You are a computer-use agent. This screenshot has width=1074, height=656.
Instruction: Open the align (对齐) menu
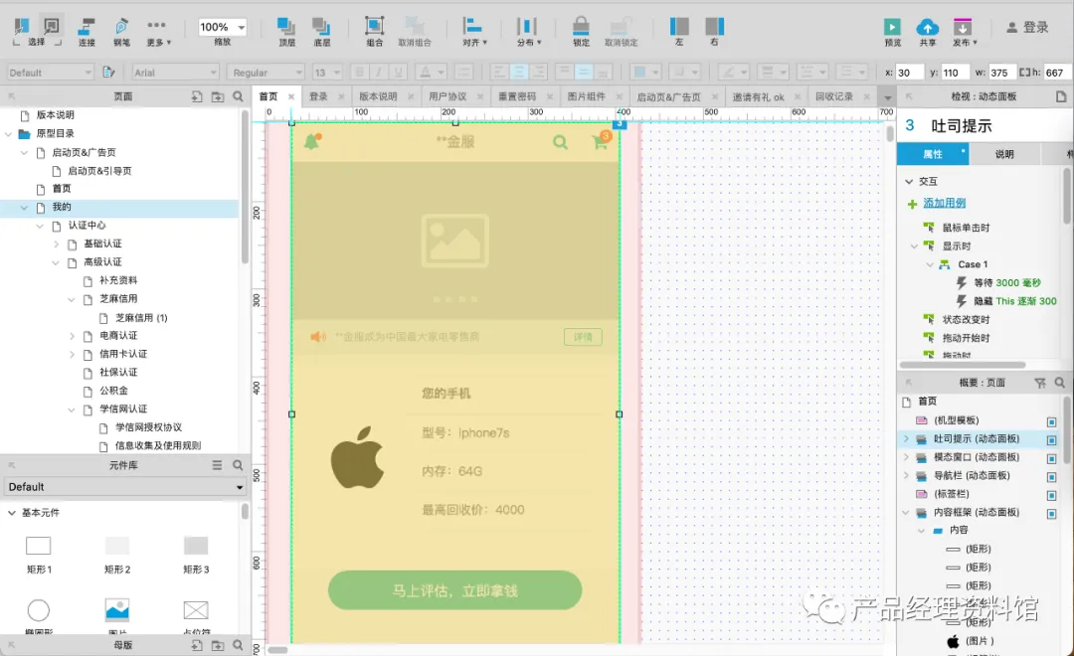click(x=474, y=32)
